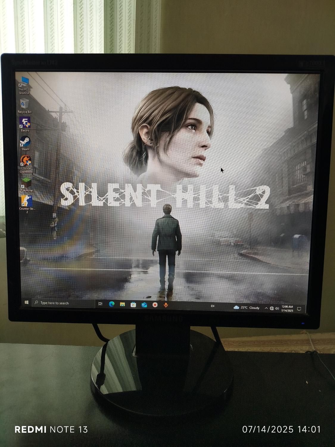Launch Microsoft Edge from the taskbar
The image size is (335, 447).
[x=112, y=304]
